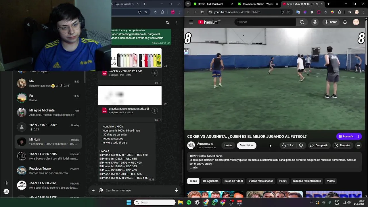This screenshot has width=368, height=207.
Task: Open more video actions three-dot menu
Action: [x=358, y=145]
